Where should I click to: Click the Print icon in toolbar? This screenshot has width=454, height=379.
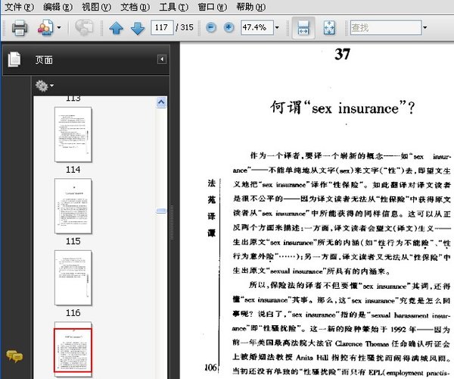click(x=19, y=28)
